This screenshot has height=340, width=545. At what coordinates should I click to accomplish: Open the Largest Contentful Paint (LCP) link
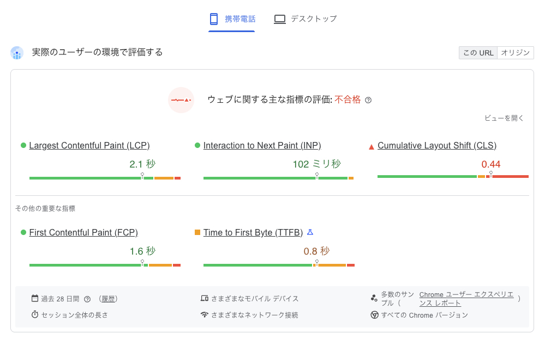pos(89,145)
